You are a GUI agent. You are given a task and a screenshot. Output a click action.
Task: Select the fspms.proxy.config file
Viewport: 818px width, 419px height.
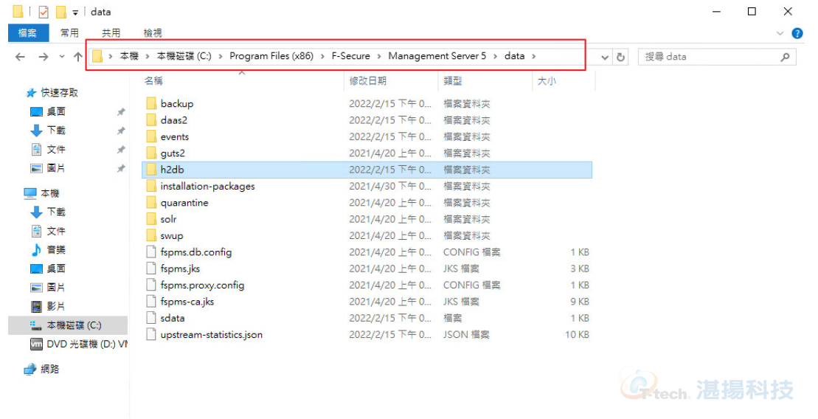pyautogui.click(x=202, y=285)
